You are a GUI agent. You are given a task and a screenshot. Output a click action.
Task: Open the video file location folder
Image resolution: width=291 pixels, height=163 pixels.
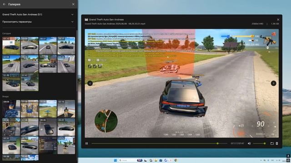(272, 144)
